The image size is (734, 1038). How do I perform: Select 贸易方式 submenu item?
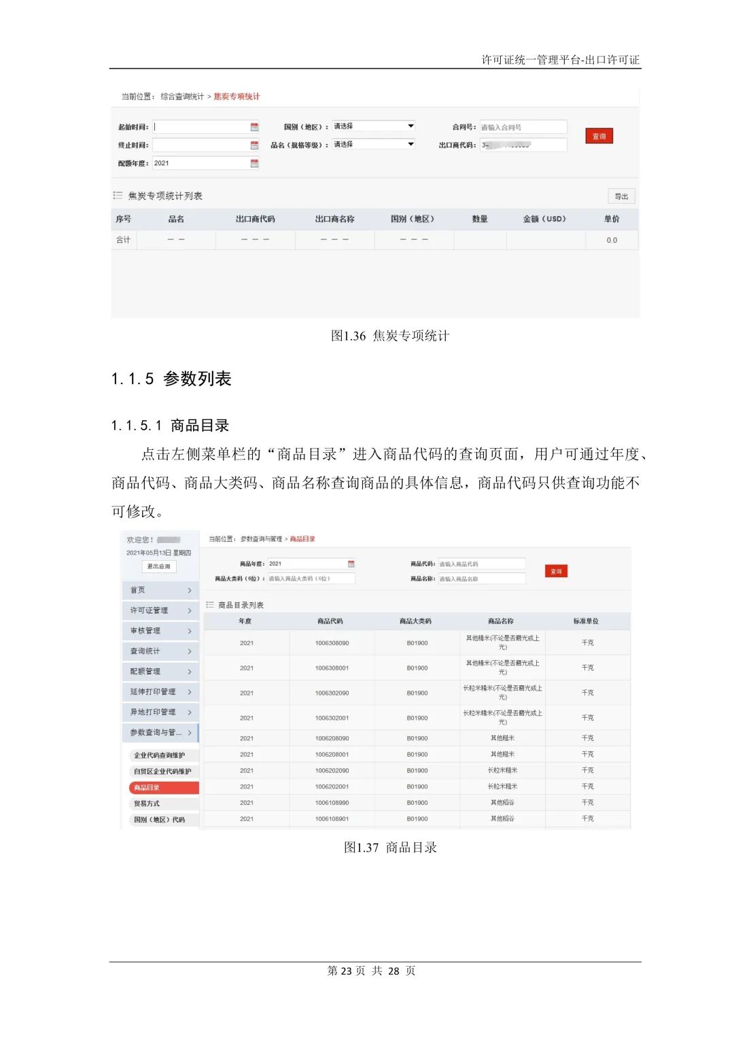coord(163,803)
